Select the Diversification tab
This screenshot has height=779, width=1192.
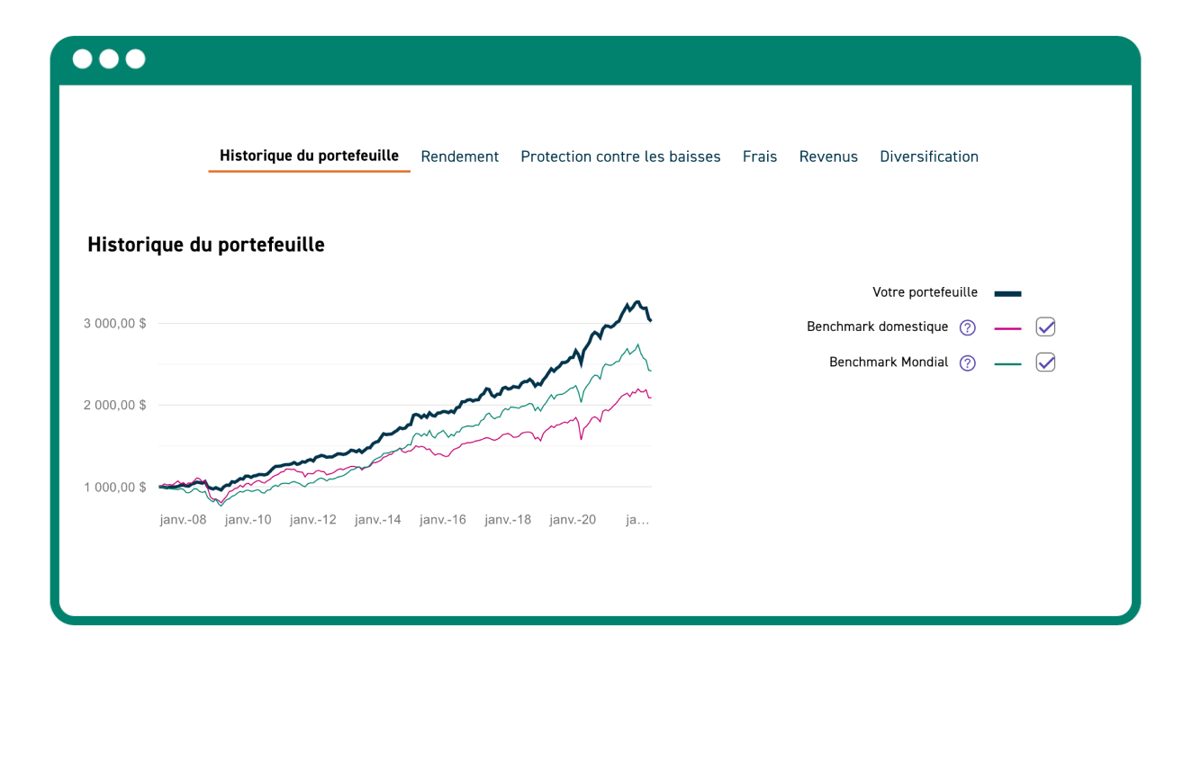928,157
